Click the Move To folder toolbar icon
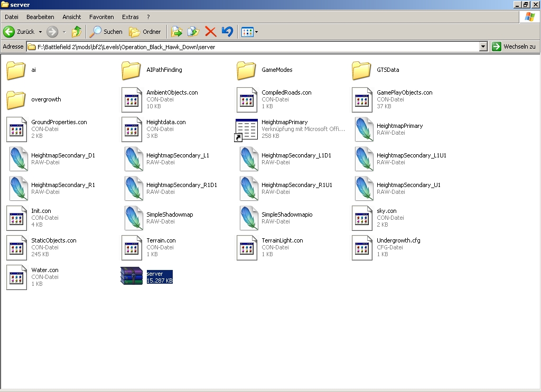 tap(176, 32)
